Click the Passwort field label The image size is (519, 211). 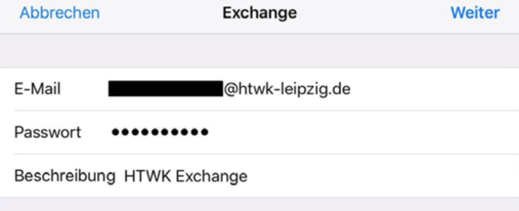point(48,133)
